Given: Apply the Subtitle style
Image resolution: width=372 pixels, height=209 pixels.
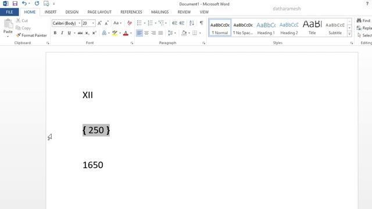Looking at the screenshot, I should [335, 28].
